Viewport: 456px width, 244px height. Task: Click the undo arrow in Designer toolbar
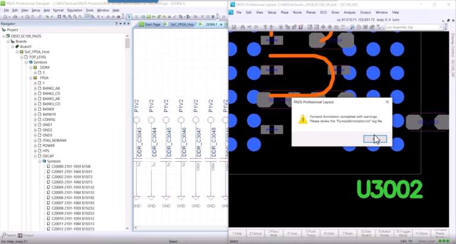coord(46,17)
